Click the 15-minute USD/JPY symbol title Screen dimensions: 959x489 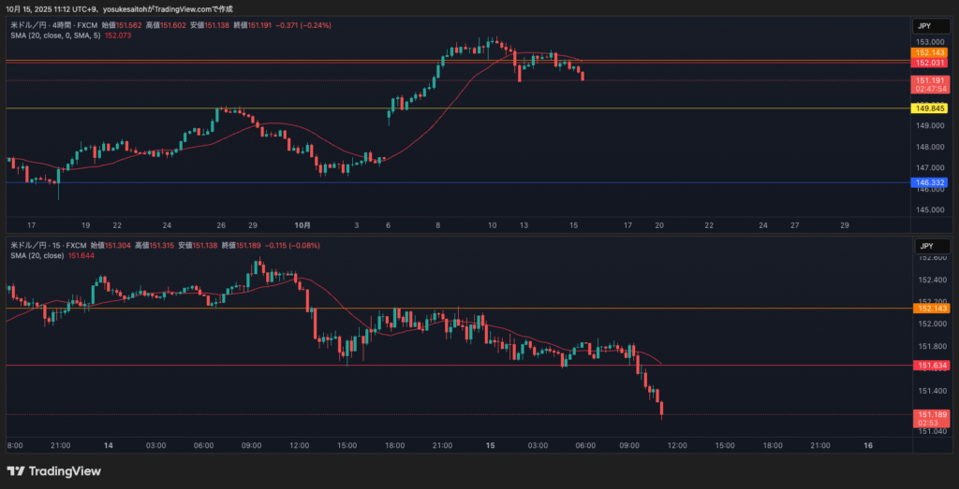pyautogui.click(x=49, y=244)
